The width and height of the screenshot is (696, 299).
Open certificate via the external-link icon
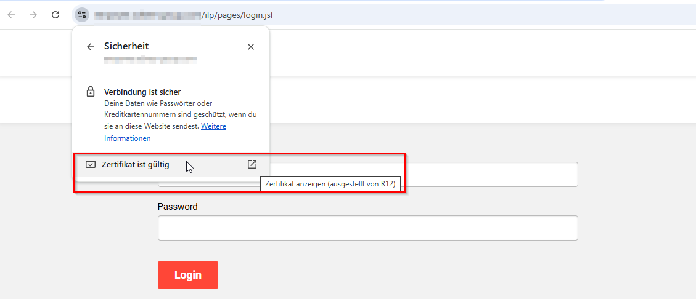click(252, 164)
